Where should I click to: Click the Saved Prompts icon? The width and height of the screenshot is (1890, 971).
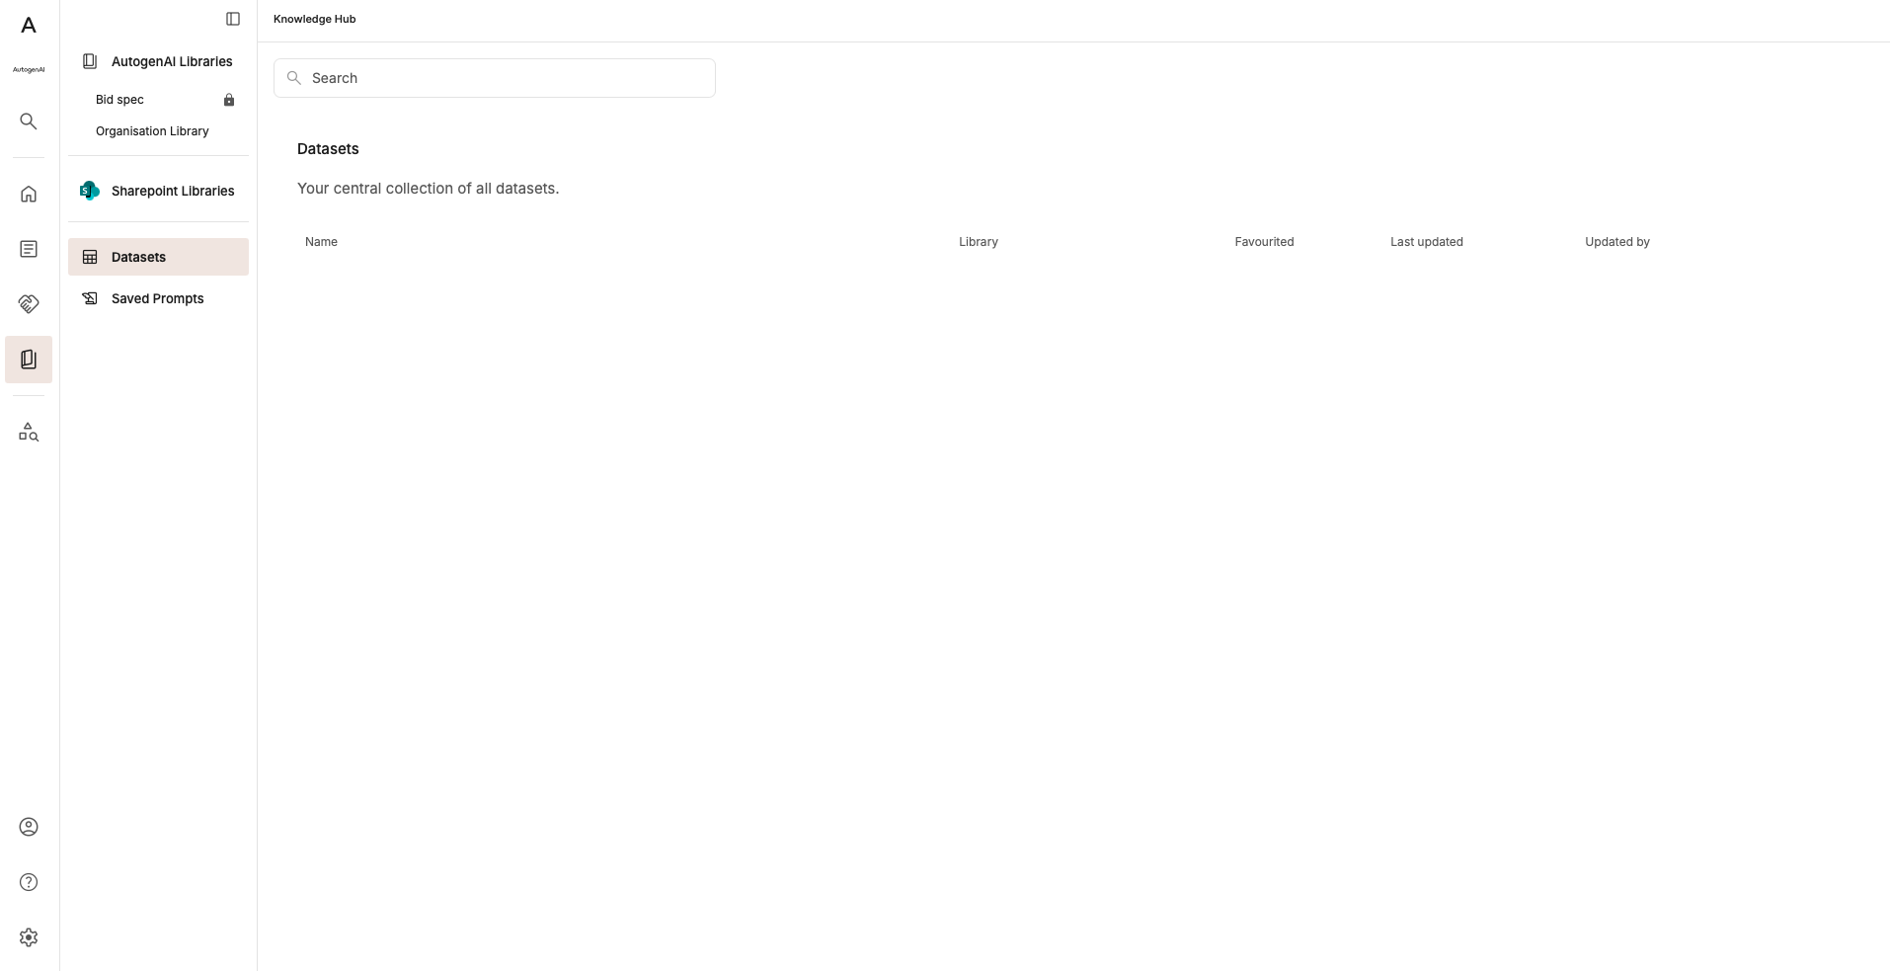tap(90, 298)
